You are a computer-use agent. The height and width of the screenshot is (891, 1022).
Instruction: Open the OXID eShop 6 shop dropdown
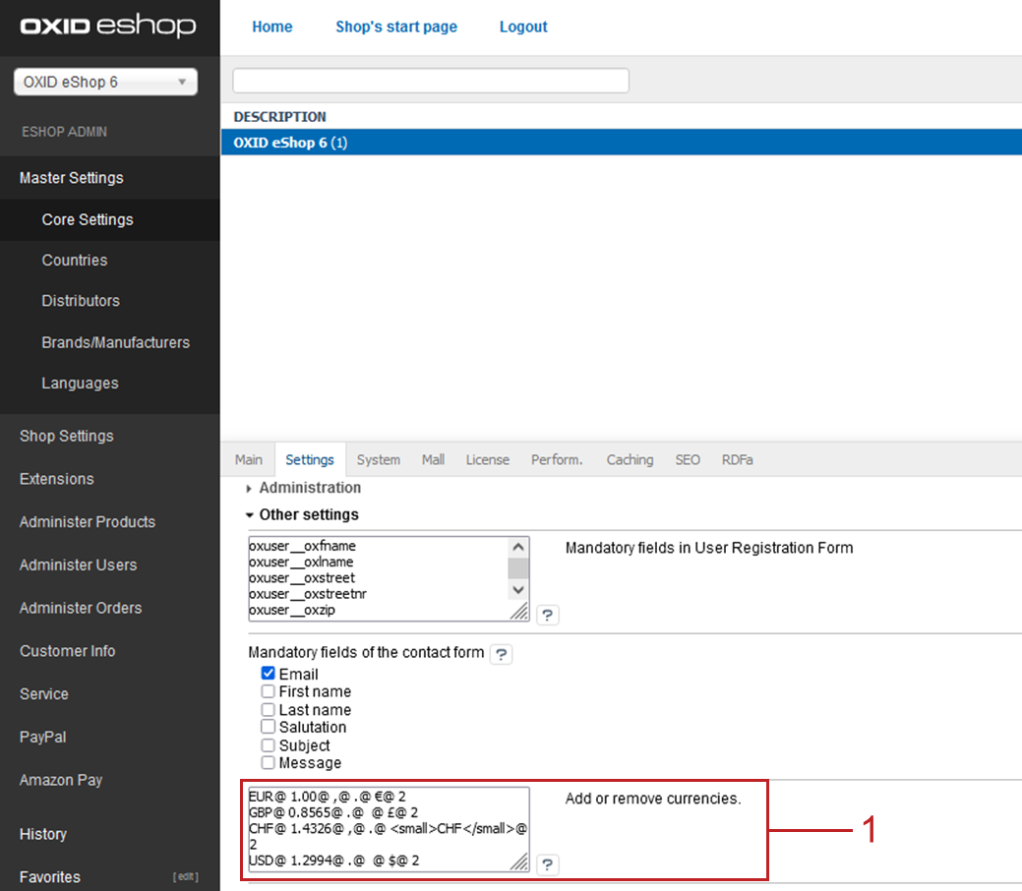(105, 83)
